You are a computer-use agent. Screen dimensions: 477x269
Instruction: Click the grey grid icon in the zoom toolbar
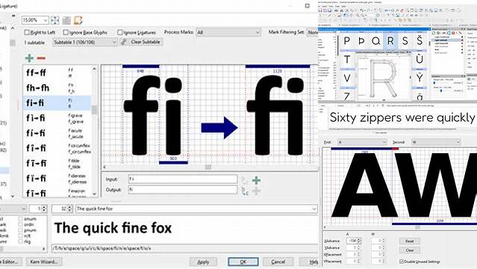66,20
